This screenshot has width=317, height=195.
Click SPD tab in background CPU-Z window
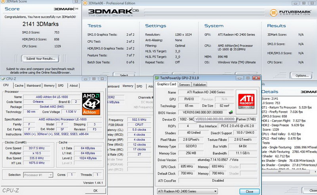[x=139, y=86]
